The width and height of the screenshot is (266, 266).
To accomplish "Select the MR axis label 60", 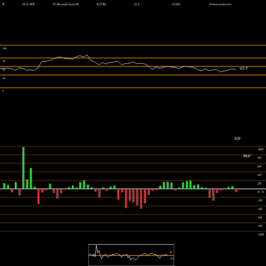I will click(260, 167).
